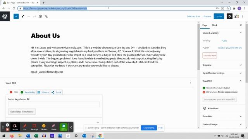Click the browser address bar URL

55,8
